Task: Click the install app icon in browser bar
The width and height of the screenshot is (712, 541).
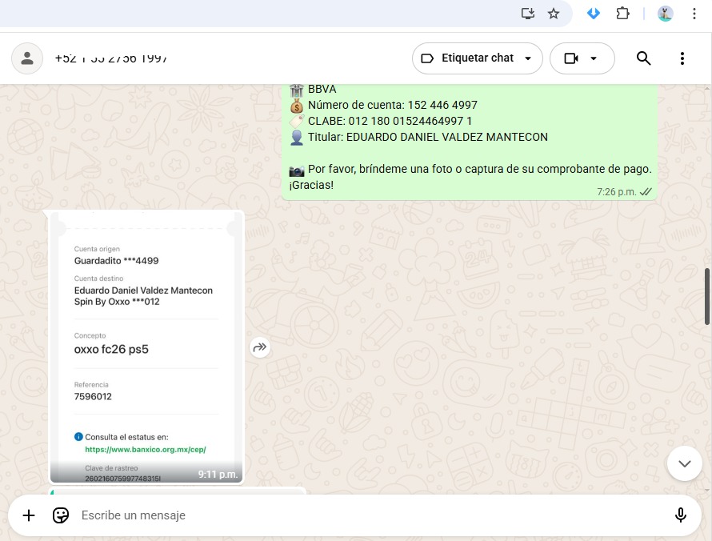Action: point(528,14)
